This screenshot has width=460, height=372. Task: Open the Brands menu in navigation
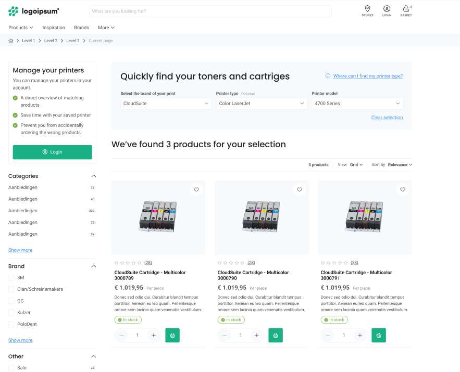coord(81,28)
